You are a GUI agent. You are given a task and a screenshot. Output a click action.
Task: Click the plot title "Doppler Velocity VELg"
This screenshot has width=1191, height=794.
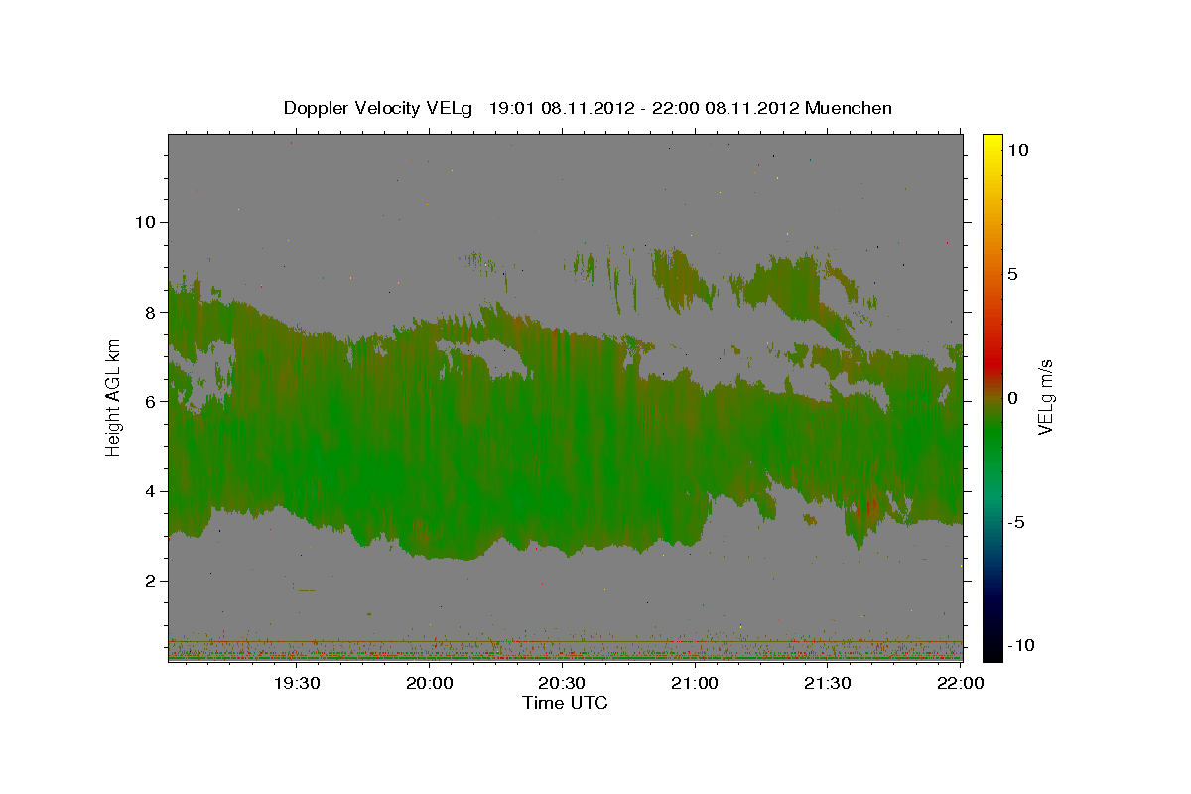pyautogui.click(x=377, y=108)
